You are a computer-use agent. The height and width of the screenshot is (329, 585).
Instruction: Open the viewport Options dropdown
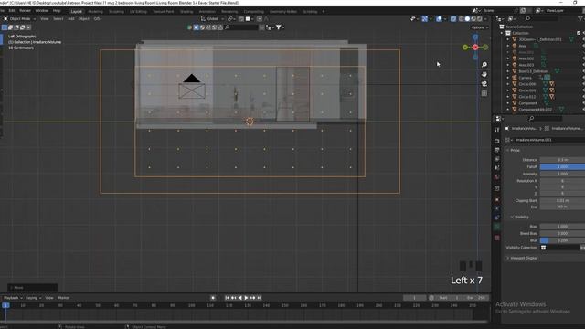pos(479,27)
